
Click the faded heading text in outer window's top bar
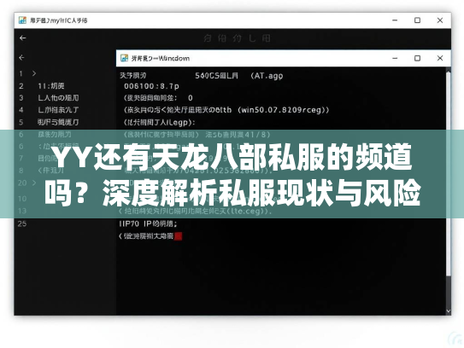pyautogui.click(x=237, y=38)
